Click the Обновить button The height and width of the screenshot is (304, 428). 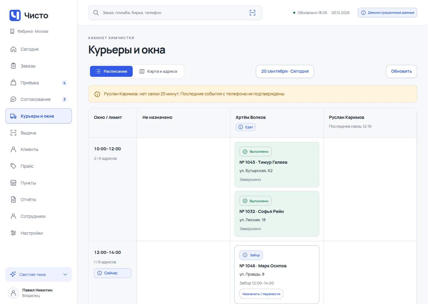tap(401, 71)
